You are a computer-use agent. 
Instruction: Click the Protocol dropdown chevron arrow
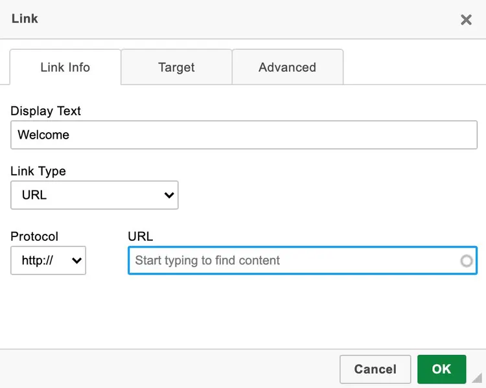pyautogui.click(x=76, y=261)
